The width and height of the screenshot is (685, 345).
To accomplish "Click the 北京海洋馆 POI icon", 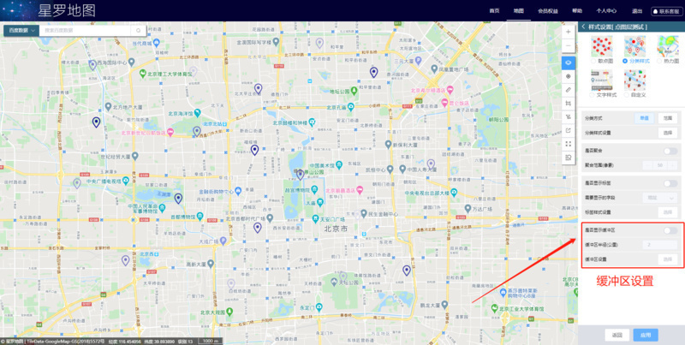I will coord(197,113).
